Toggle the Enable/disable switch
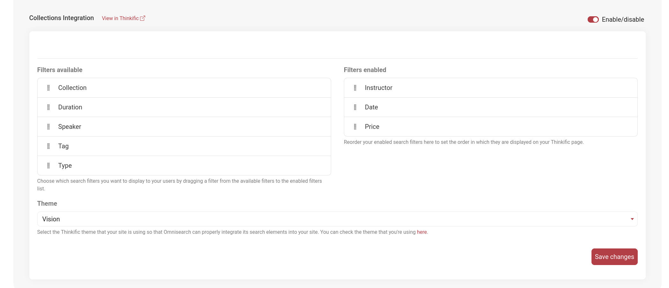This screenshot has height=288, width=669. 593,19
